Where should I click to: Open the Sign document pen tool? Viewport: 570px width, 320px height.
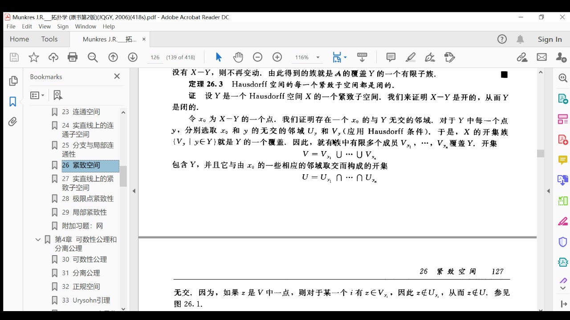point(430,57)
